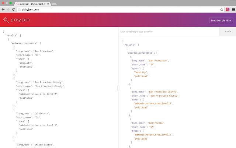Click "administrative_area_level_2" in left editor

(38, 94)
